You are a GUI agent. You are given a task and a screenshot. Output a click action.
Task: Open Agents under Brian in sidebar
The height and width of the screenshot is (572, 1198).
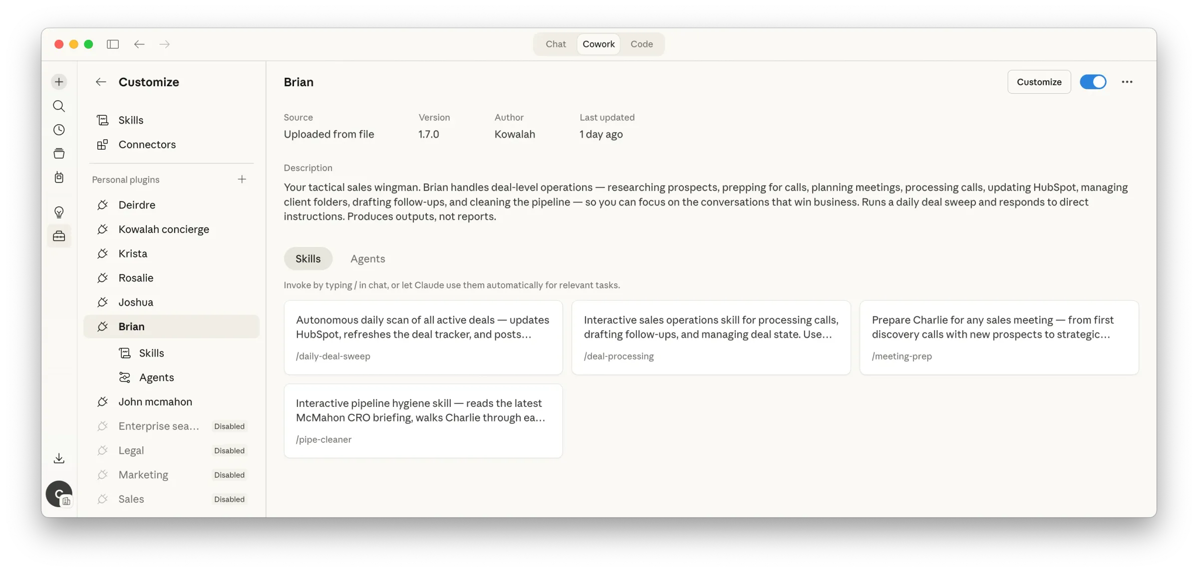(x=156, y=378)
